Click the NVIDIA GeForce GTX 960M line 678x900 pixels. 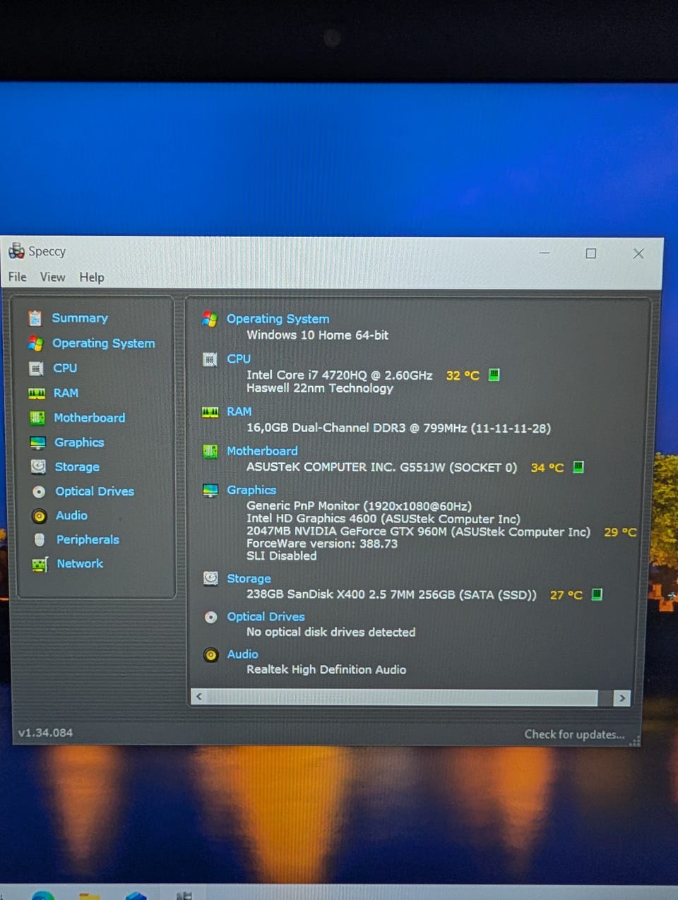(x=418, y=532)
